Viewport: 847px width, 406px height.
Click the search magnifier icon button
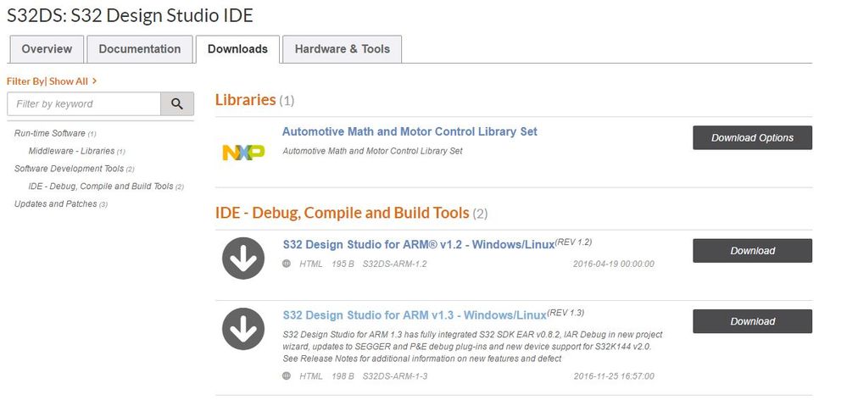[177, 103]
